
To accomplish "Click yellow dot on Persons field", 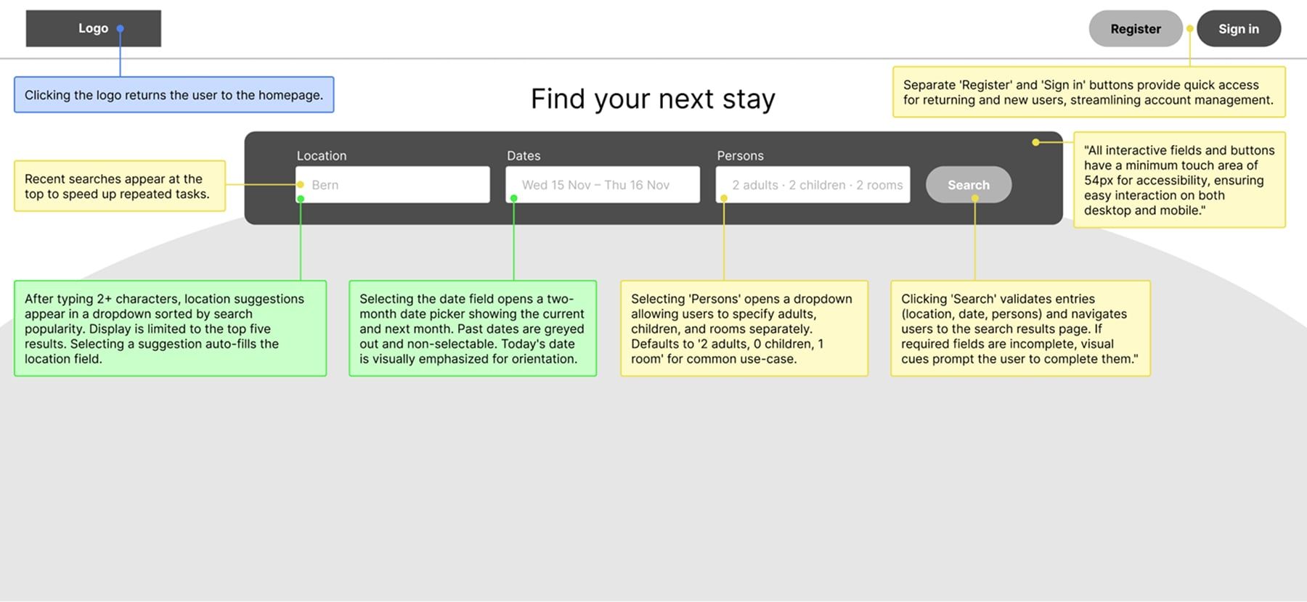I will 724,198.
